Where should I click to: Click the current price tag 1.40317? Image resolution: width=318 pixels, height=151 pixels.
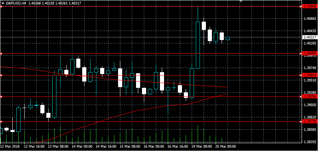(310, 37)
